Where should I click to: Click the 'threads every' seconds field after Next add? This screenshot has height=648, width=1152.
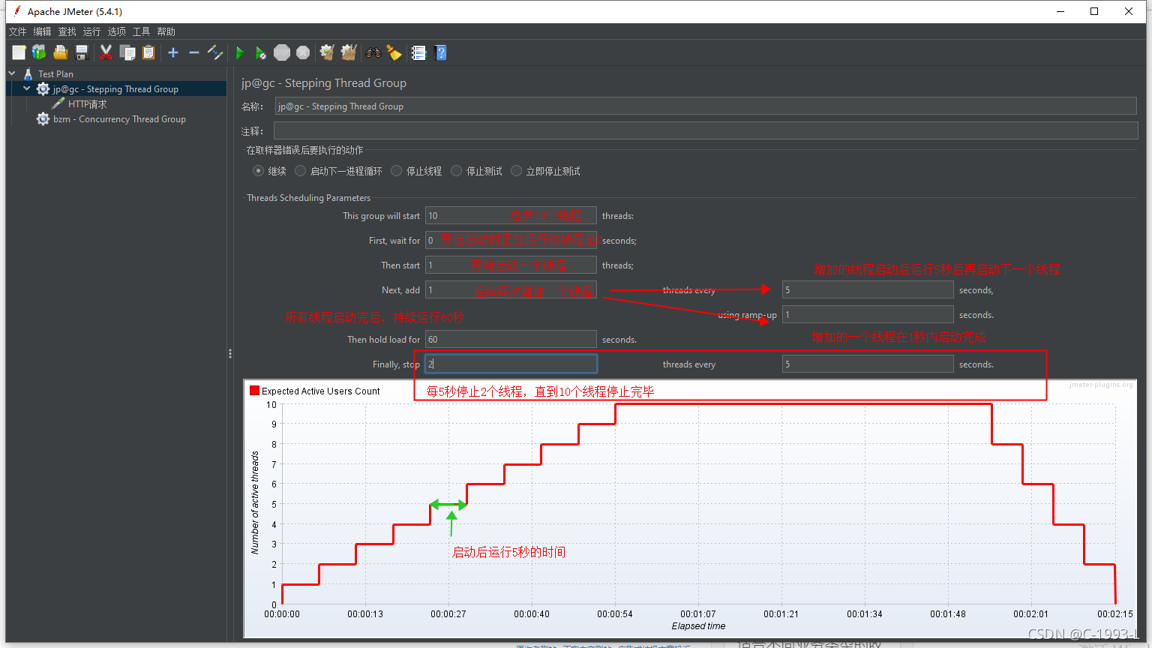[868, 289]
